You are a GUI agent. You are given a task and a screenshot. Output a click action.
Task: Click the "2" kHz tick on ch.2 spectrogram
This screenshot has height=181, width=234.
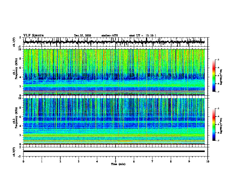point(20,135)
